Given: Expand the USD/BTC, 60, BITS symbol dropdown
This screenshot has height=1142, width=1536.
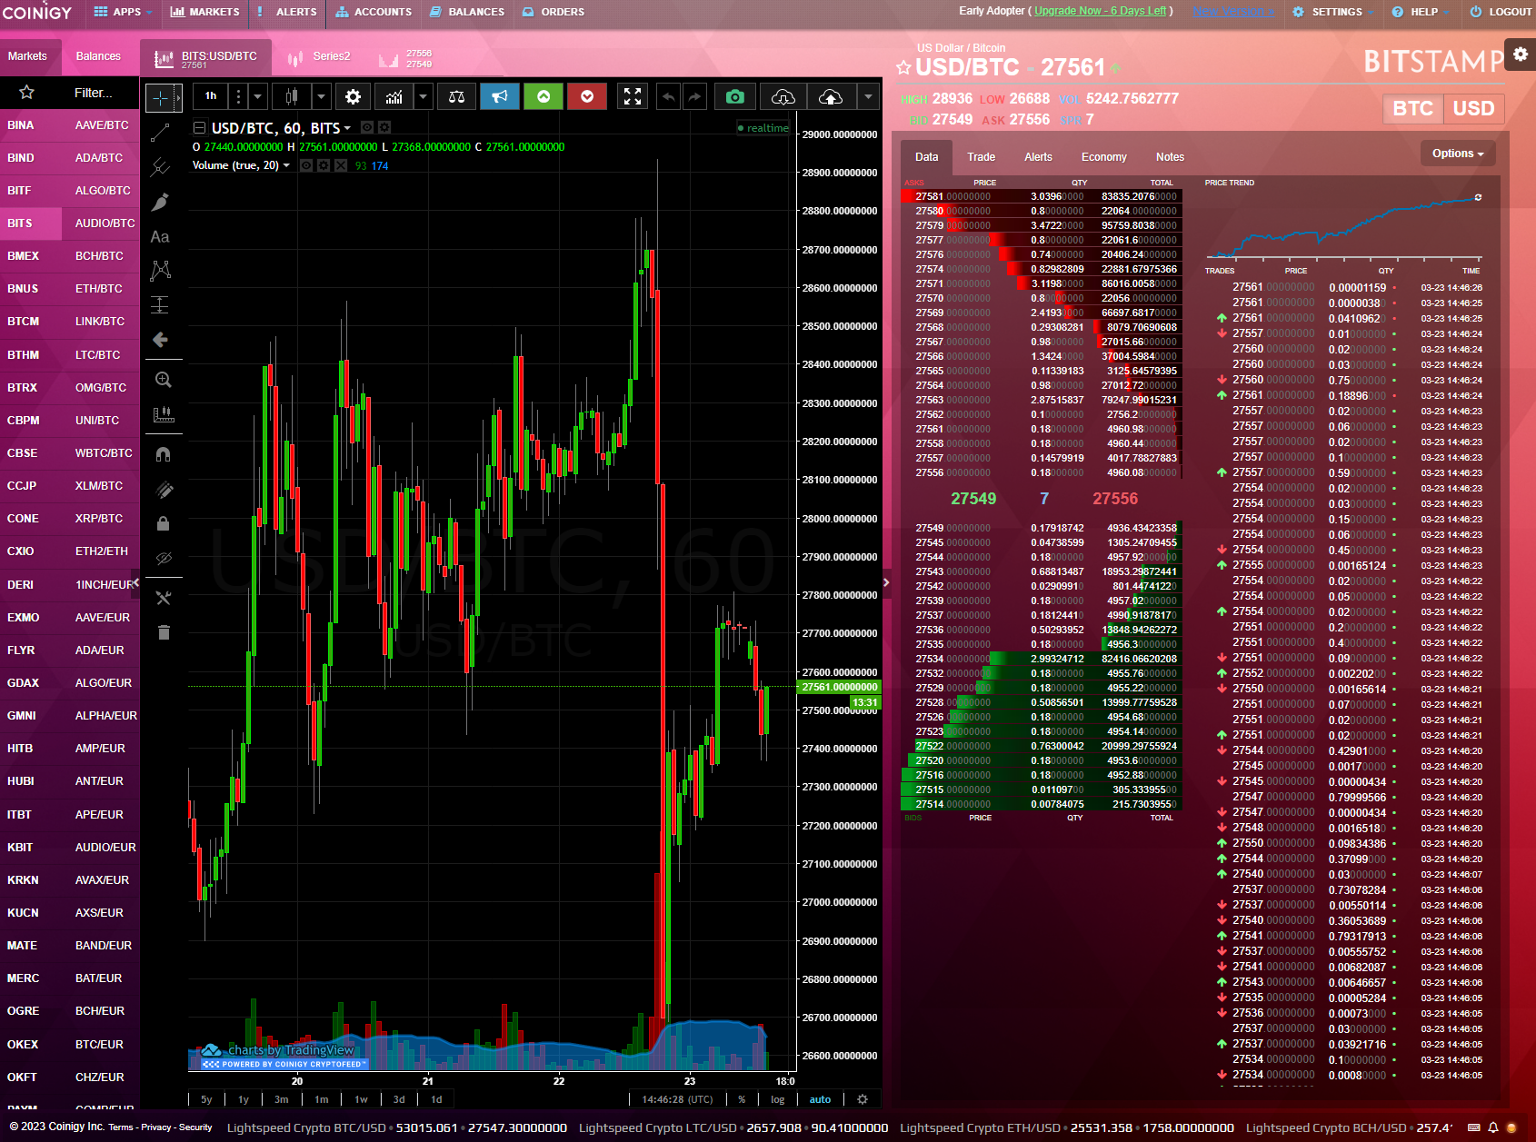Looking at the screenshot, I should click(x=347, y=128).
